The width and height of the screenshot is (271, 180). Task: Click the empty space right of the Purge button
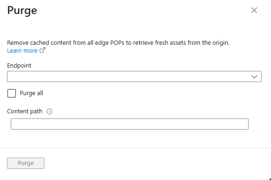(x=156, y=163)
